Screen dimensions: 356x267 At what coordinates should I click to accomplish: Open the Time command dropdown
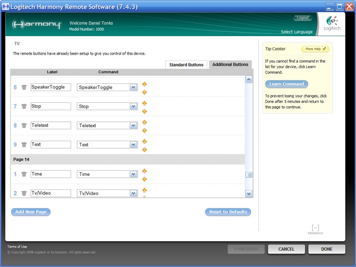pyautogui.click(x=134, y=174)
